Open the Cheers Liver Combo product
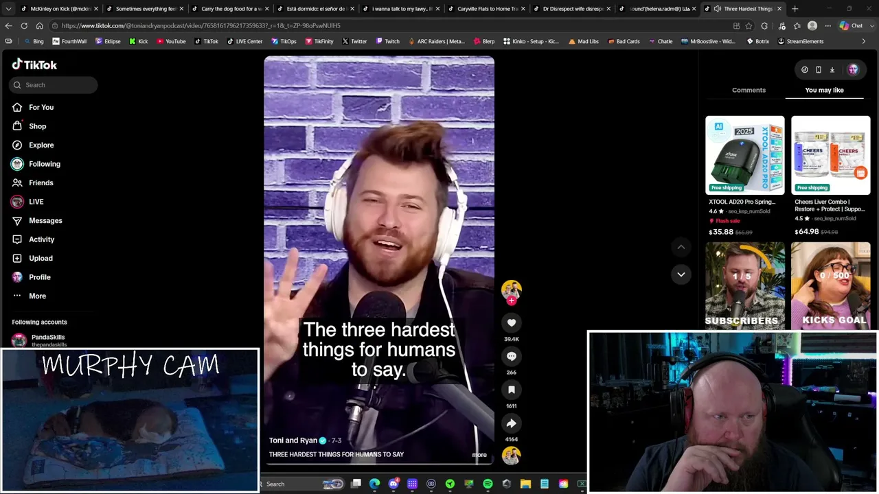Image resolution: width=879 pixels, height=494 pixels. click(x=831, y=176)
